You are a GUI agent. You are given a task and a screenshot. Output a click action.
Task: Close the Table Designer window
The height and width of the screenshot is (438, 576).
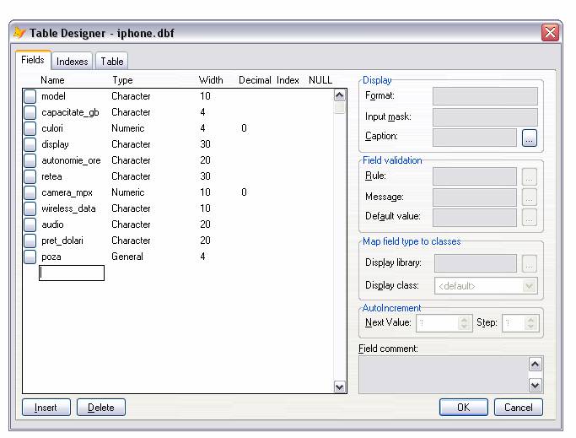pos(550,33)
